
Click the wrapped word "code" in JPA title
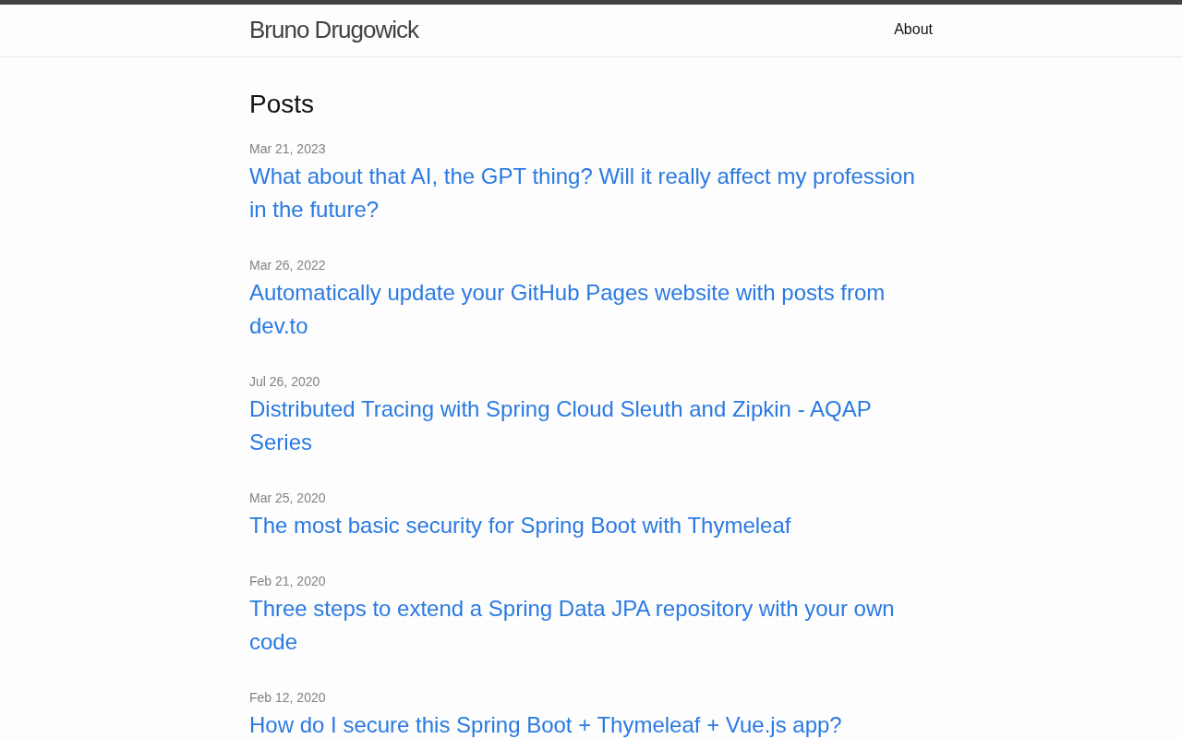click(x=273, y=642)
